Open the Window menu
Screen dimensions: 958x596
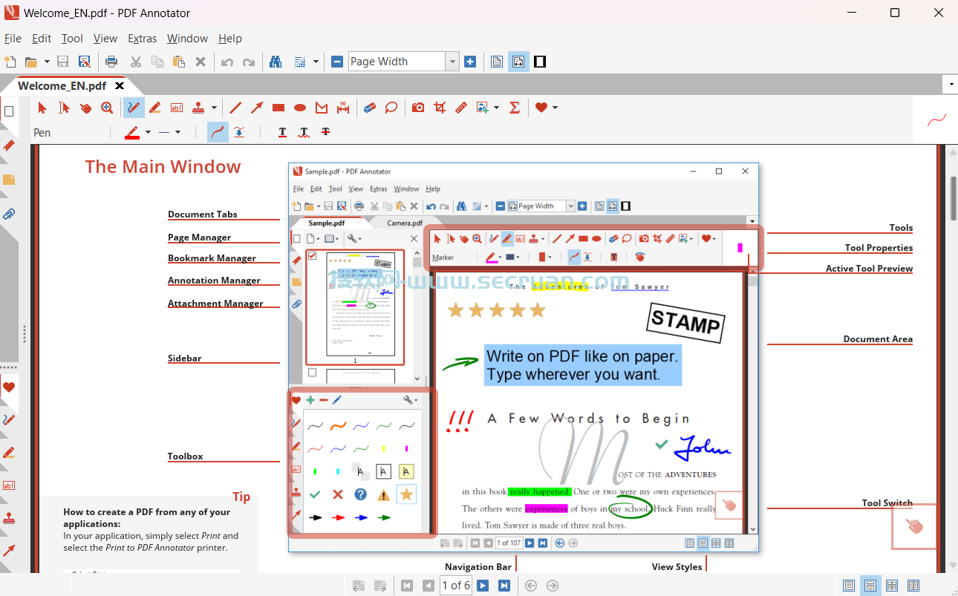187,39
